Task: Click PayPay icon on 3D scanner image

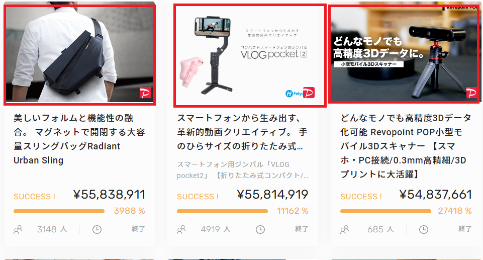Action: [x=471, y=93]
